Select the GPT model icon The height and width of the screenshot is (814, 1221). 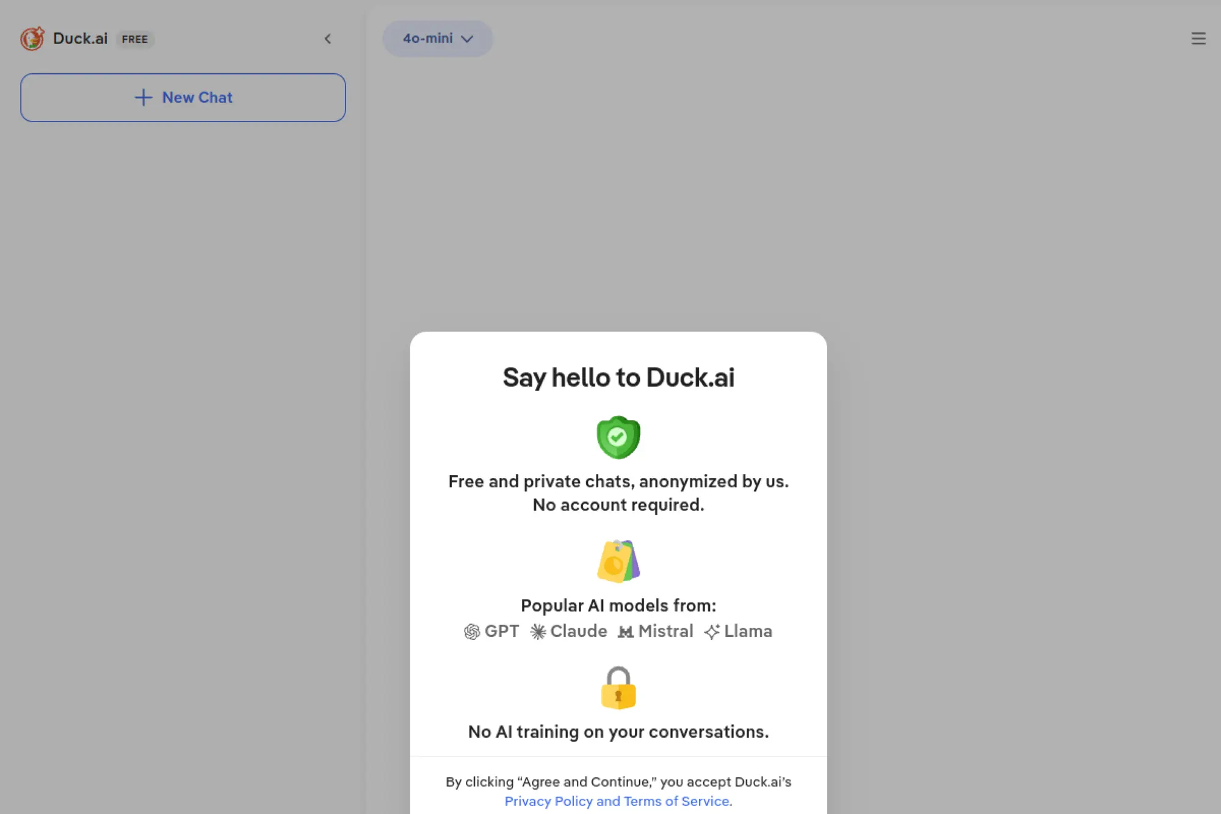coord(471,631)
